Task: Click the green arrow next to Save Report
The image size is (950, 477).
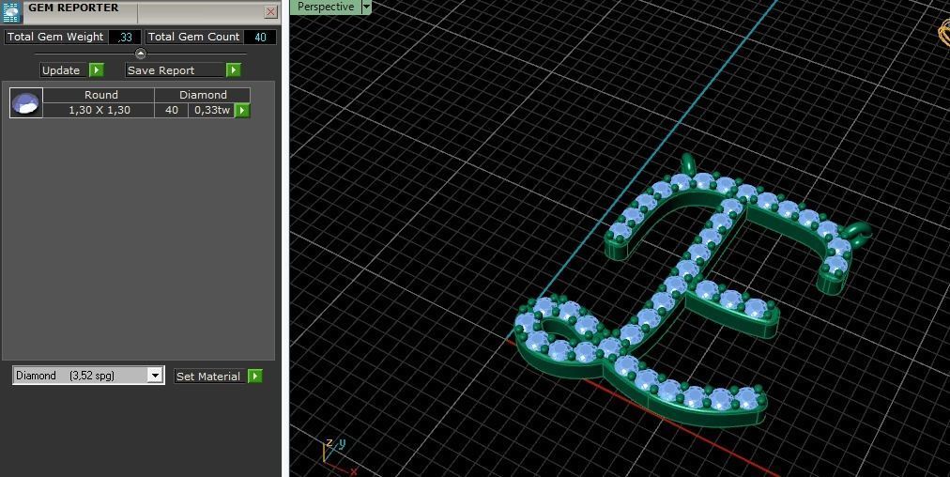Action: click(233, 70)
